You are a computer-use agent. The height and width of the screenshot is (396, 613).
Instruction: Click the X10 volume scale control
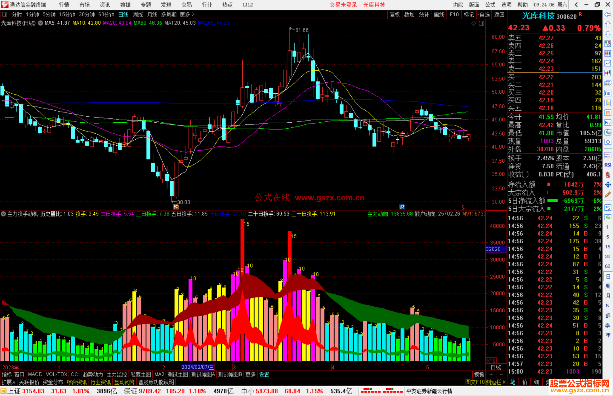click(491, 360)
